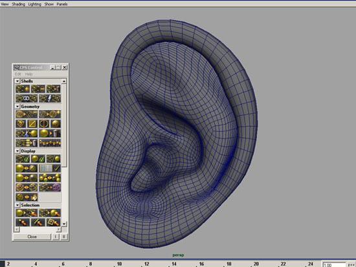
Task: Open the Shading menu
Action: tap(18, 4)
